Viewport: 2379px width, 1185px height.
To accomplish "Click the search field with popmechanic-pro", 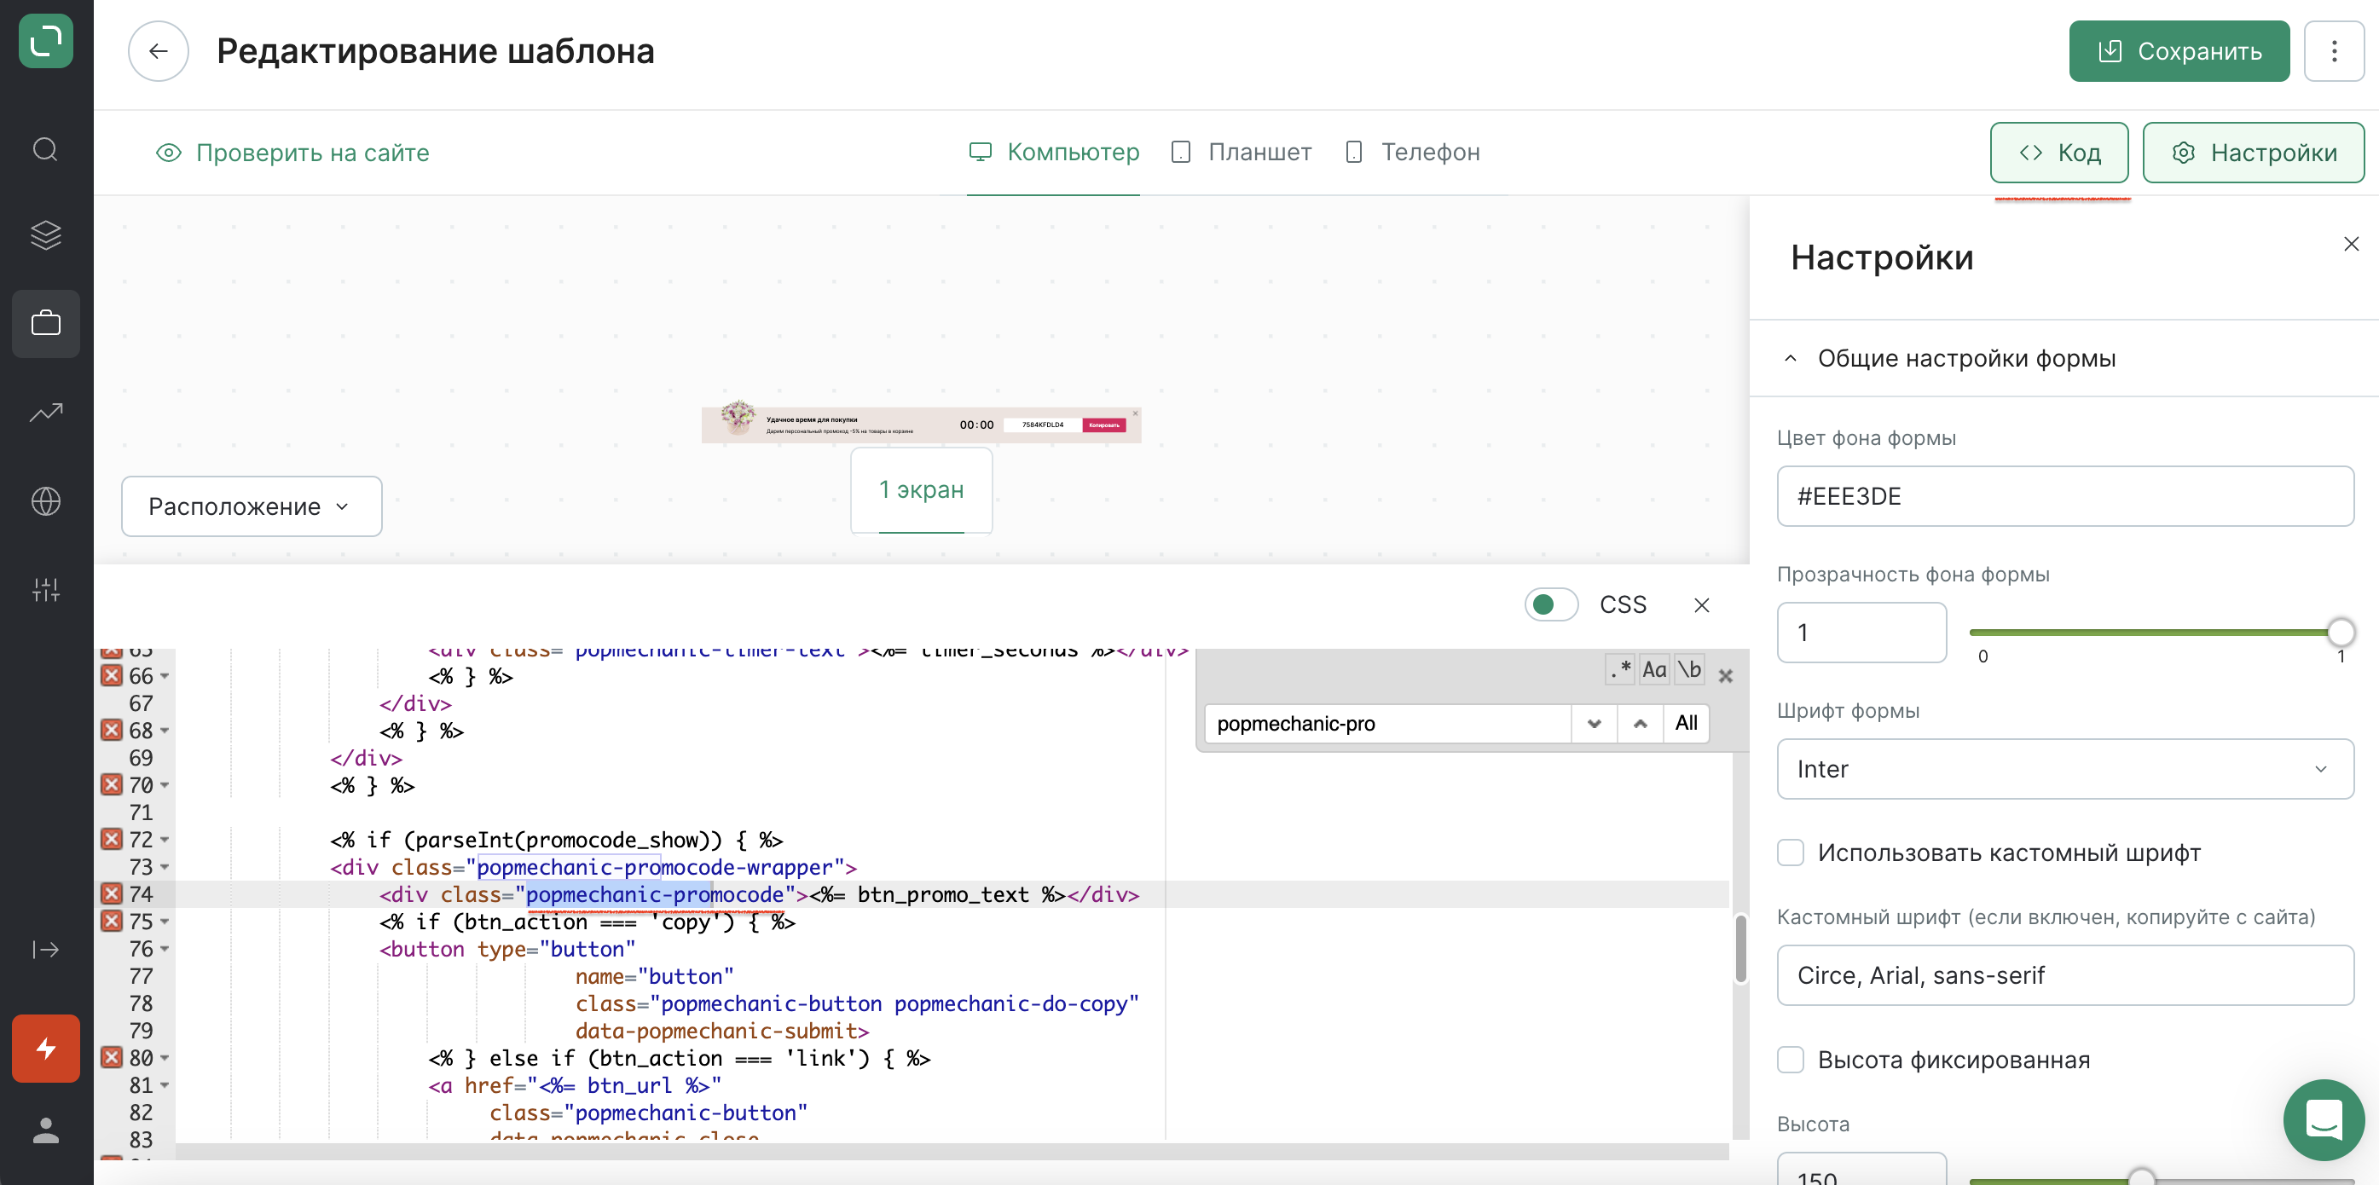I will tap(1387, 723).
